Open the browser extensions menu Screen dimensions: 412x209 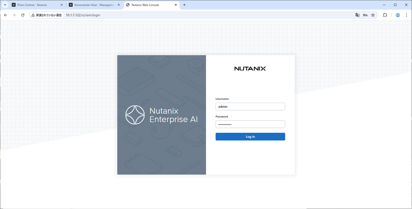[x=385, y=15]
